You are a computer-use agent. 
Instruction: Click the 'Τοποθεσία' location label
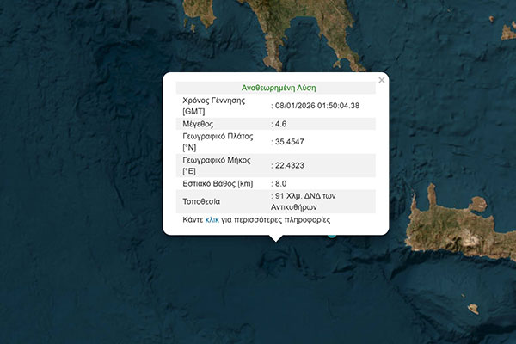202,201
